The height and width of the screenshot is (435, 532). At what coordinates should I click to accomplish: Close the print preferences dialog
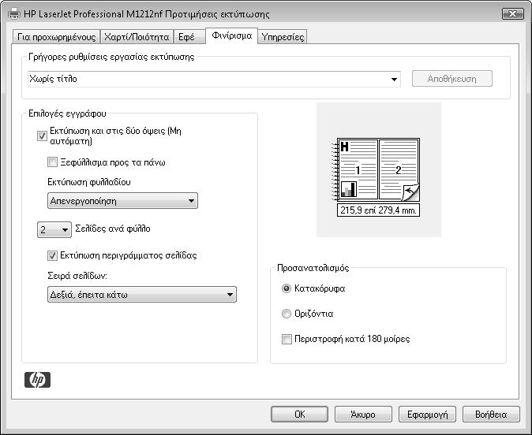(x=512, y=14)
